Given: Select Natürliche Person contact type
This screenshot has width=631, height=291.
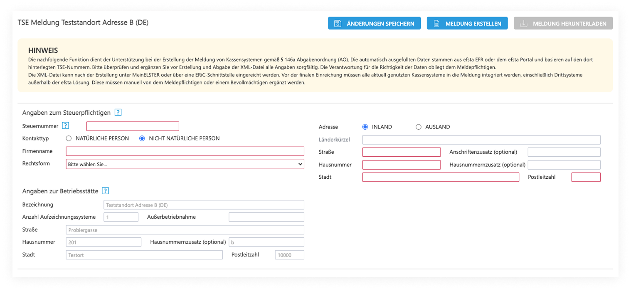Looking at the screenshot, I should coord(69,138).
